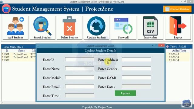Restore down the main application window
This screenshot has height=109, width=194.
(185, 2)
